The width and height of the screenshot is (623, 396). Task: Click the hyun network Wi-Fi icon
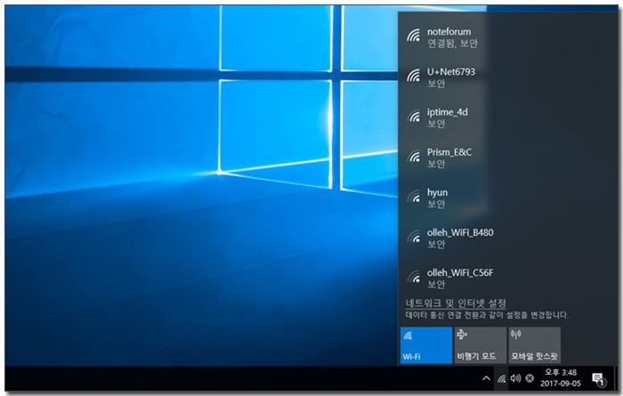click(413, 198)
